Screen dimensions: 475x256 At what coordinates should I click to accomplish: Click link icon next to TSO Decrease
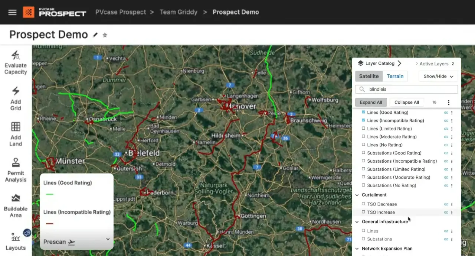click(446, 204)
